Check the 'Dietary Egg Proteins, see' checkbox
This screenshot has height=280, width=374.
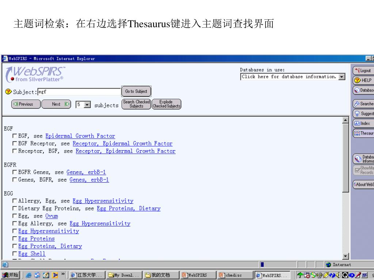coord(15,208)
